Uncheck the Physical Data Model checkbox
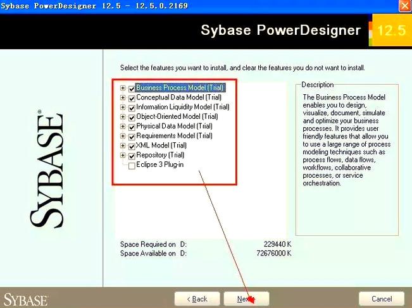The width and height of the screenshot is (412, 308). point(132,127)
